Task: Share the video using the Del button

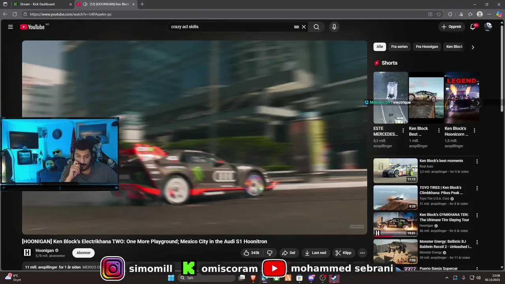Action: click(x=289, y=253)
